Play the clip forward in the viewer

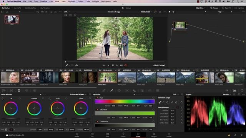117,66
